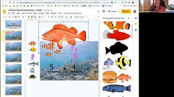Image resolution: width=174 pixels, height=97 pixels.
Task: Open the Calendar side panel icon
Action: coord(136,18)
